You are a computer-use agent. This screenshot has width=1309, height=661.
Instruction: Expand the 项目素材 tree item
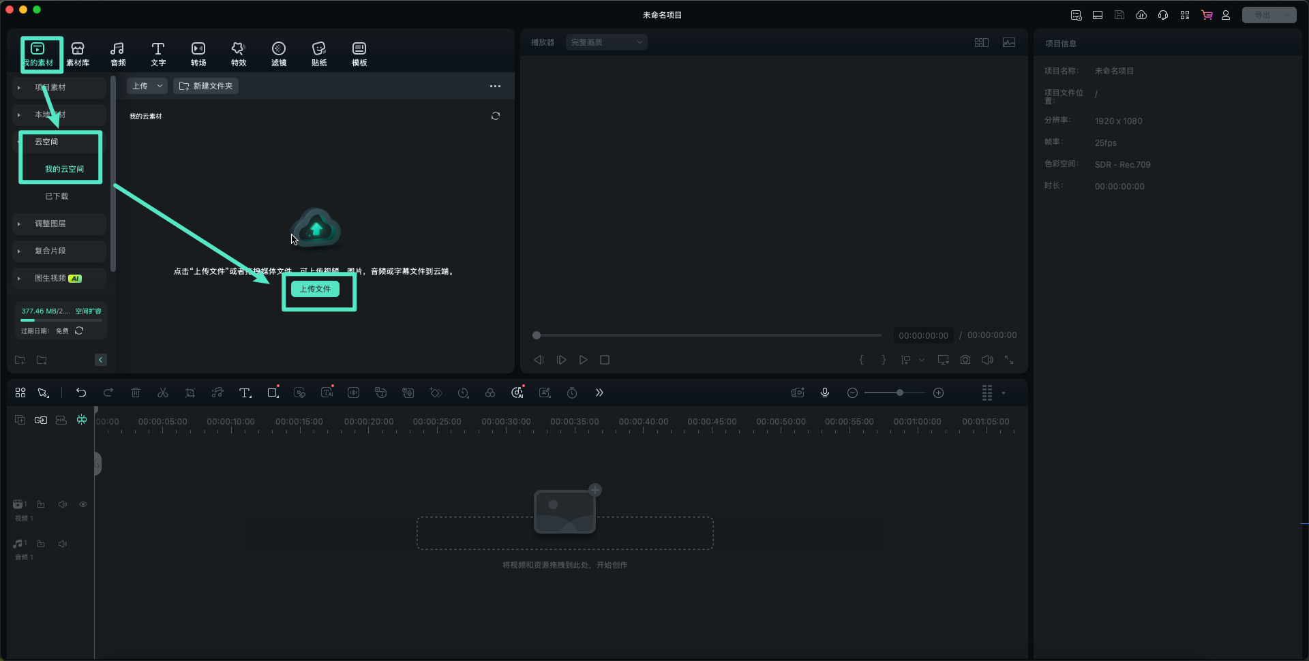tap(19, 88)
